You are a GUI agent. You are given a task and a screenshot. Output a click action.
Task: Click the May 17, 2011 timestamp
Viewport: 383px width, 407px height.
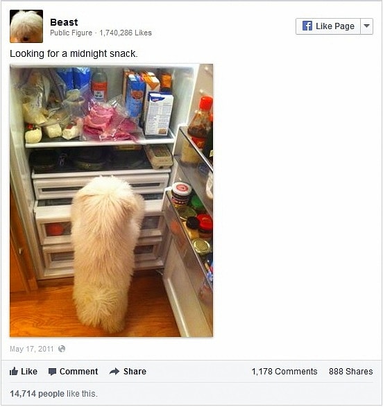32,349
